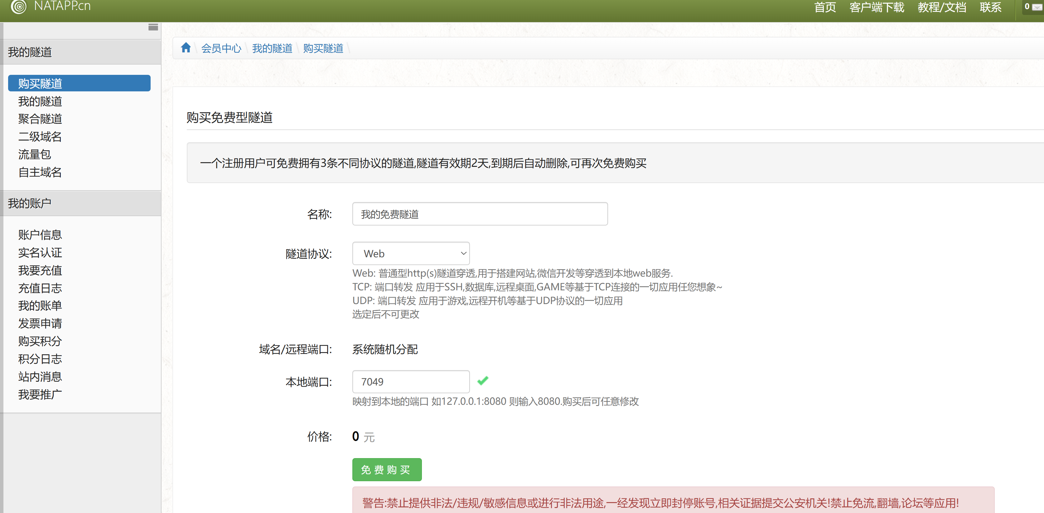Click the green checkmark beside local port
This screenshot has width=1044, height=513.
483,380
